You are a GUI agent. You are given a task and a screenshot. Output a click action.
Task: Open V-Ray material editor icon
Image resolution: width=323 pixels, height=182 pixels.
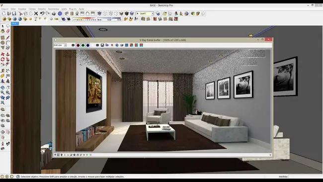click(x=4, y=19)
